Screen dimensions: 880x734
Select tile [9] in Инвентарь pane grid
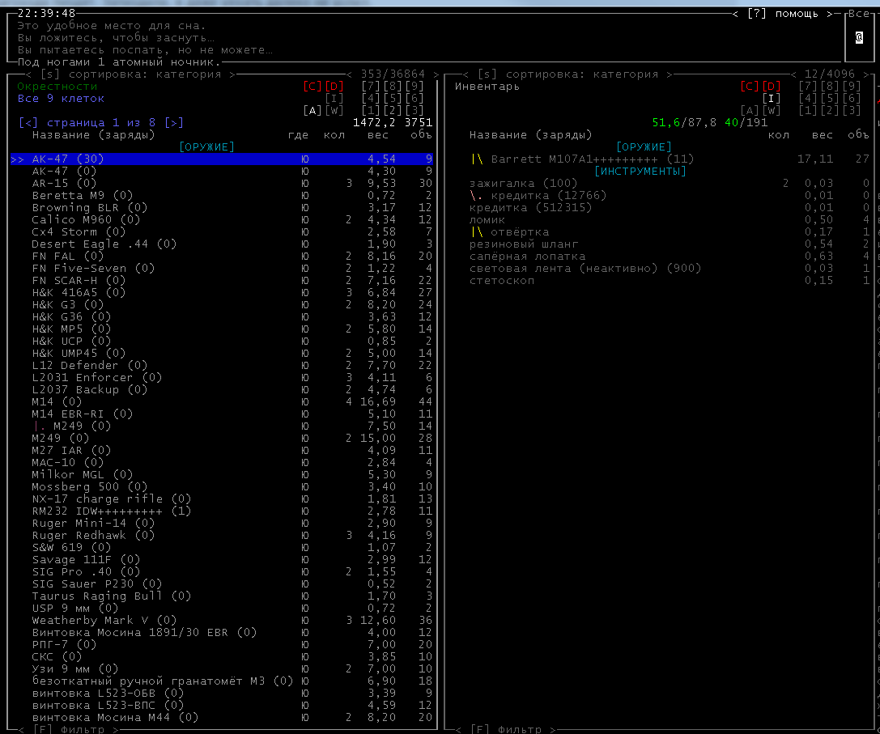[x=852, y=86]
